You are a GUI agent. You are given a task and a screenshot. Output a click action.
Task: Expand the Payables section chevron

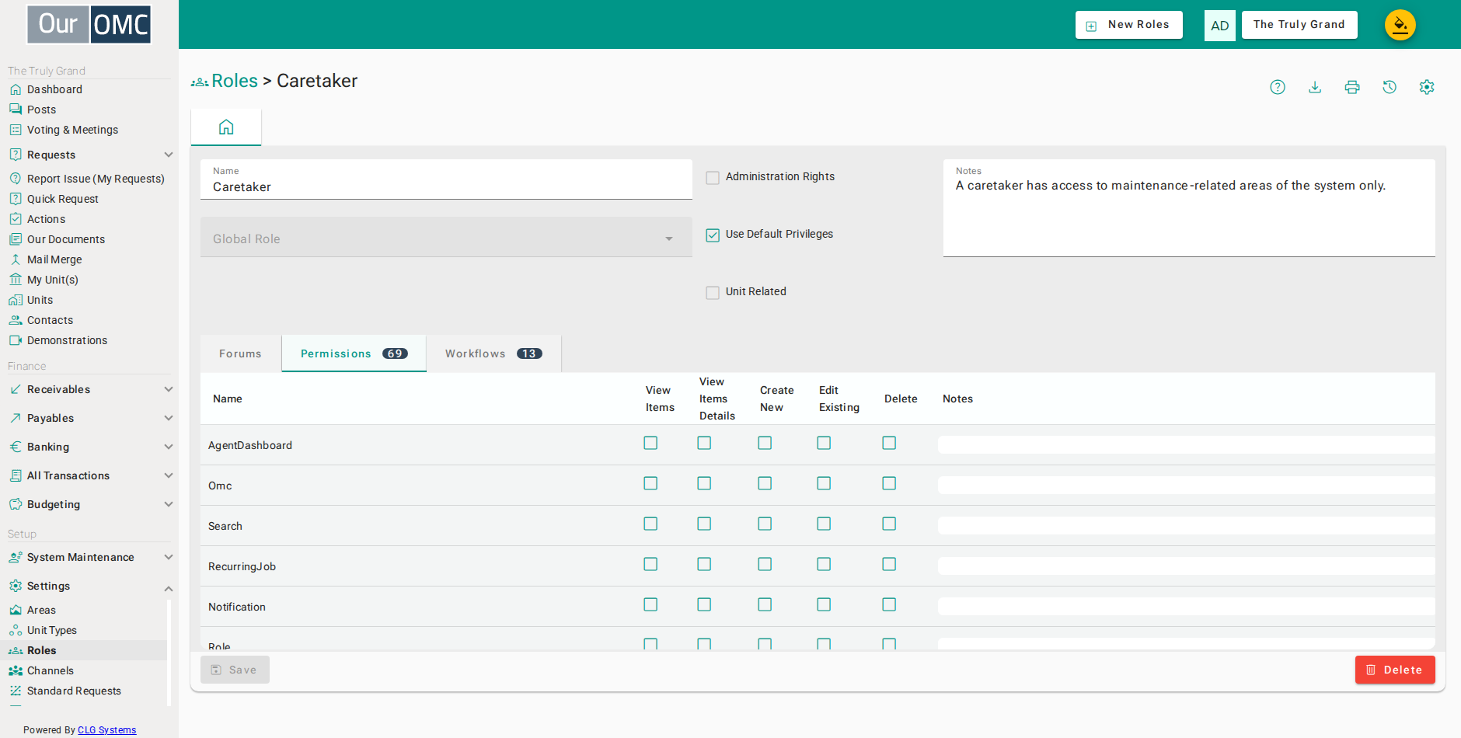(x=169, y=418)
